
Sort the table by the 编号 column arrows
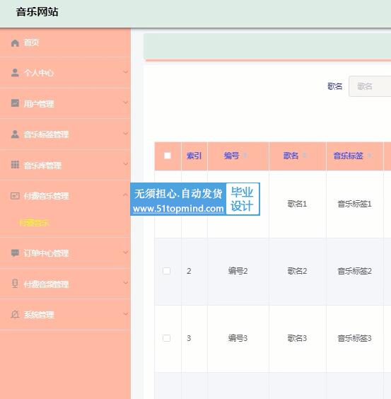(x=245, y=156)
